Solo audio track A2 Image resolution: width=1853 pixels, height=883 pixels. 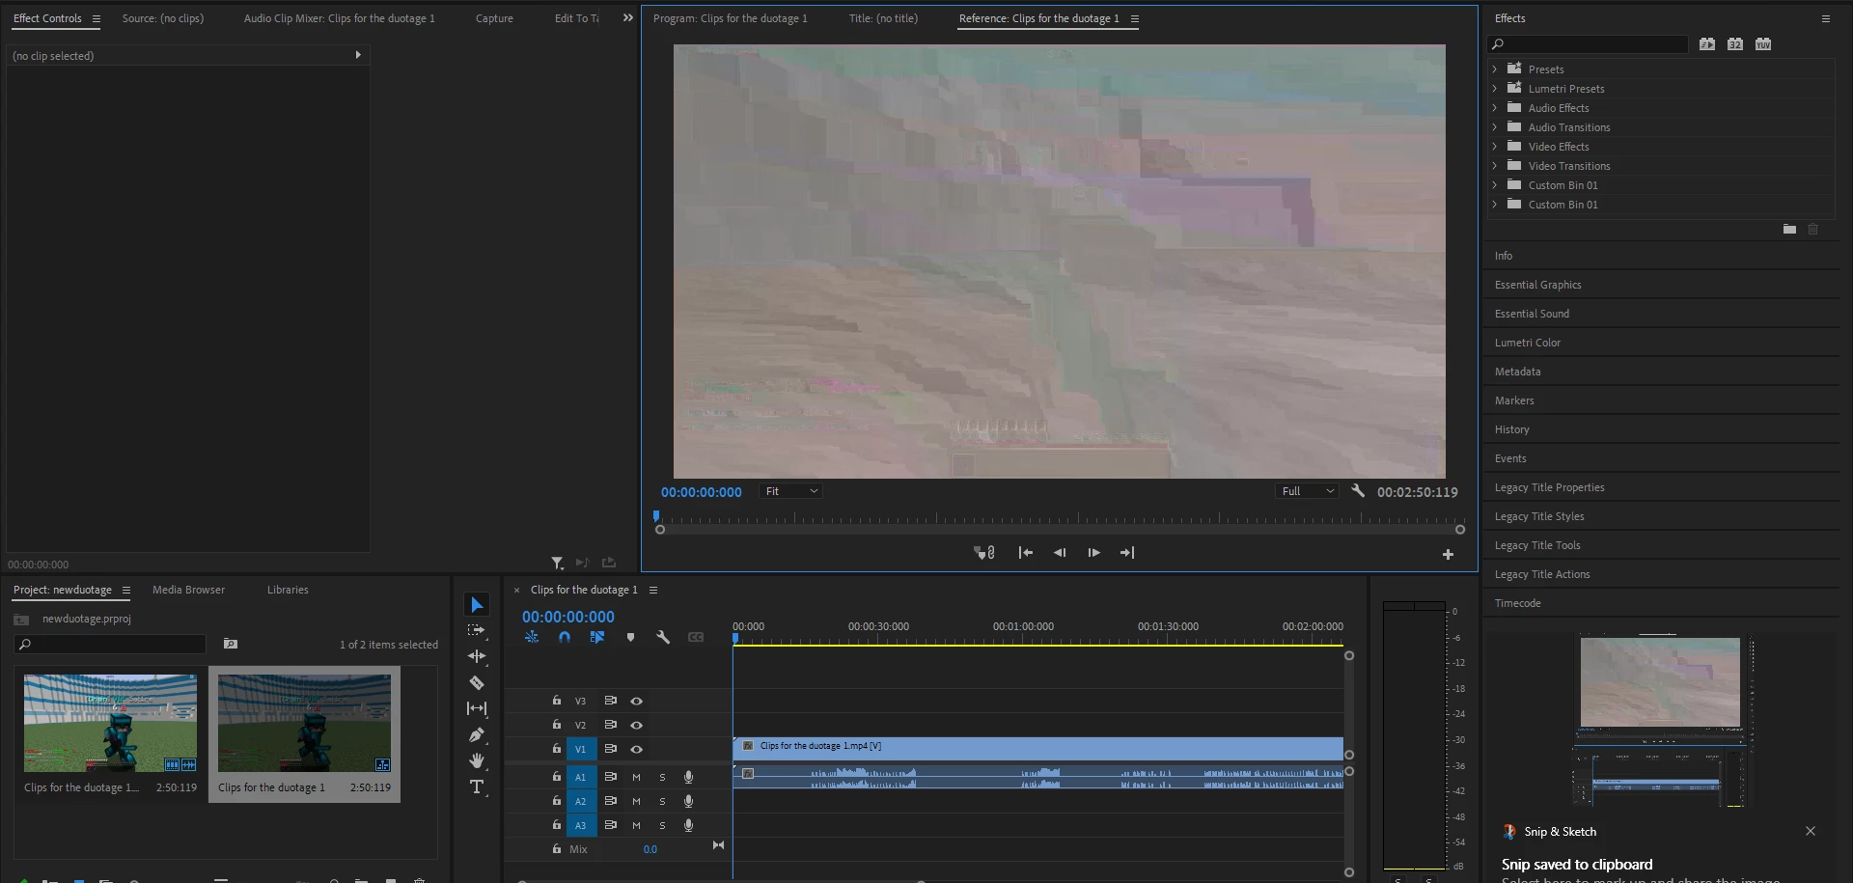tap(662, 801)
